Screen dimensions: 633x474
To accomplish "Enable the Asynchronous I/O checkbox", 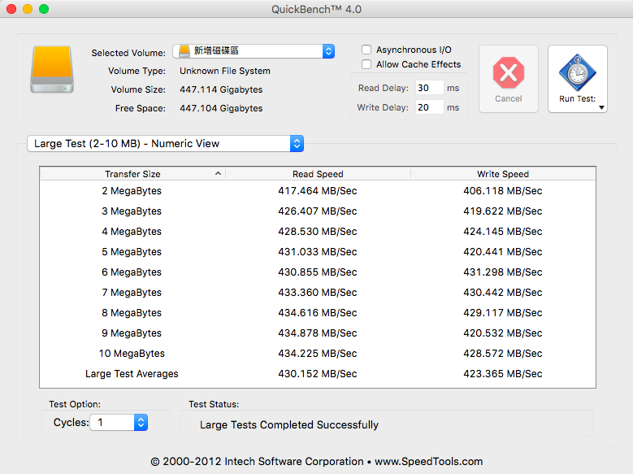I will [366, 50].
